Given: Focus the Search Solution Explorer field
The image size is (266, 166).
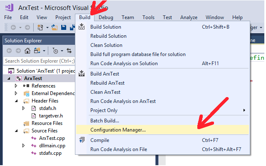Looking at the screenshot, I should point(39,61).
